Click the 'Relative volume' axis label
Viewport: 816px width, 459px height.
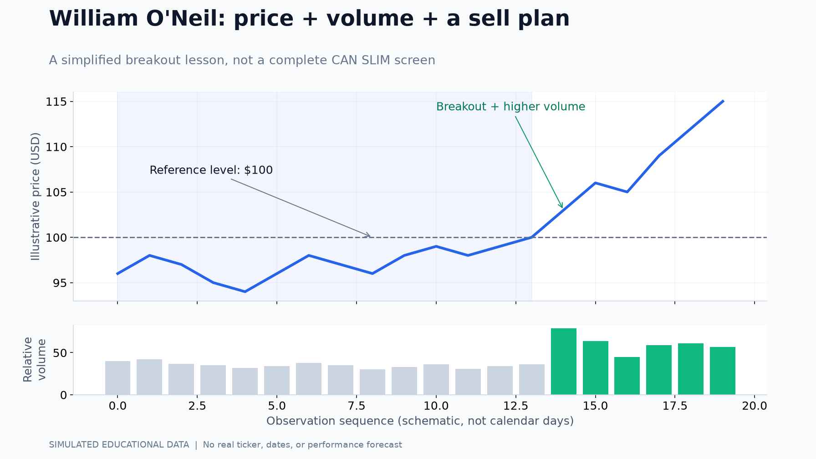point(35,359)
